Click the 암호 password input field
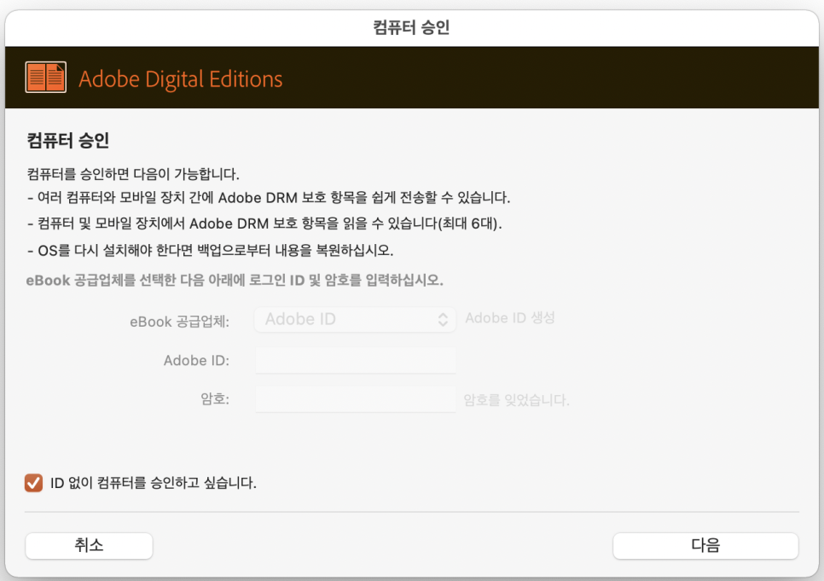 point(355,399)
